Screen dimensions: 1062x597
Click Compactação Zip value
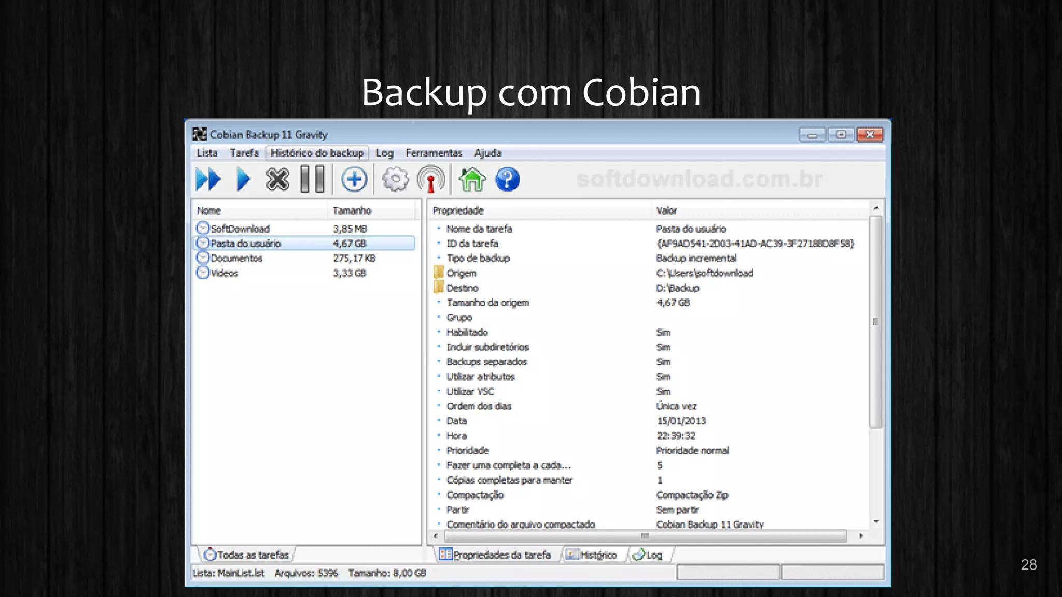(692, 494)
